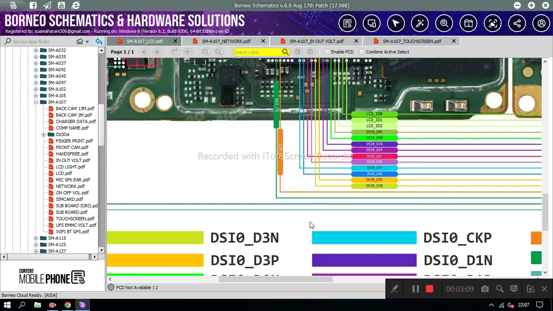
Task: Expand the SM-A115 folder
Action: 36,238
